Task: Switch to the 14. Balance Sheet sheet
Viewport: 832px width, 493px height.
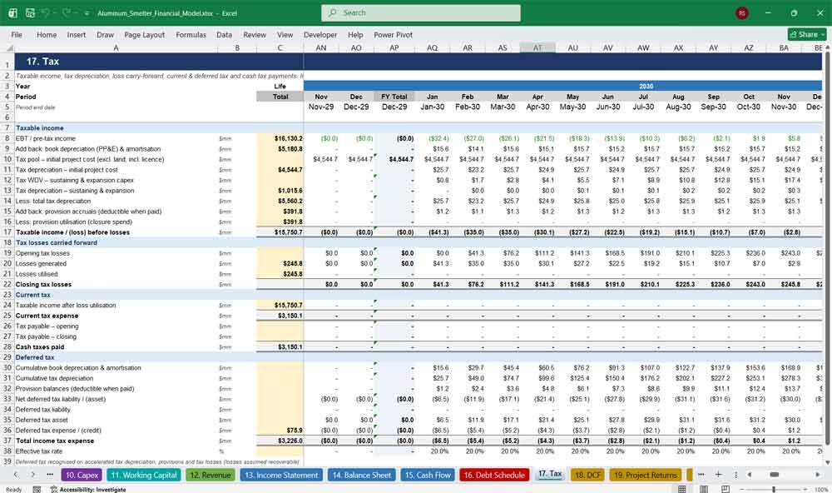Action: tap(362, 475)
